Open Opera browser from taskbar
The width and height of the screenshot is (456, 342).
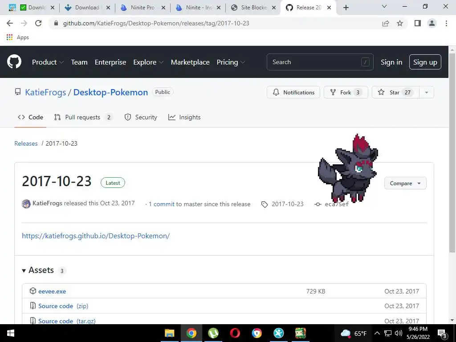click(x=235, y=333)
